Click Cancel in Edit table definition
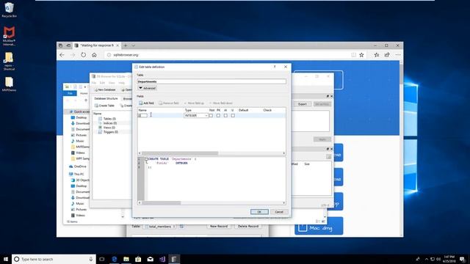This screenshot has height=264, width=470. (279, 212)
